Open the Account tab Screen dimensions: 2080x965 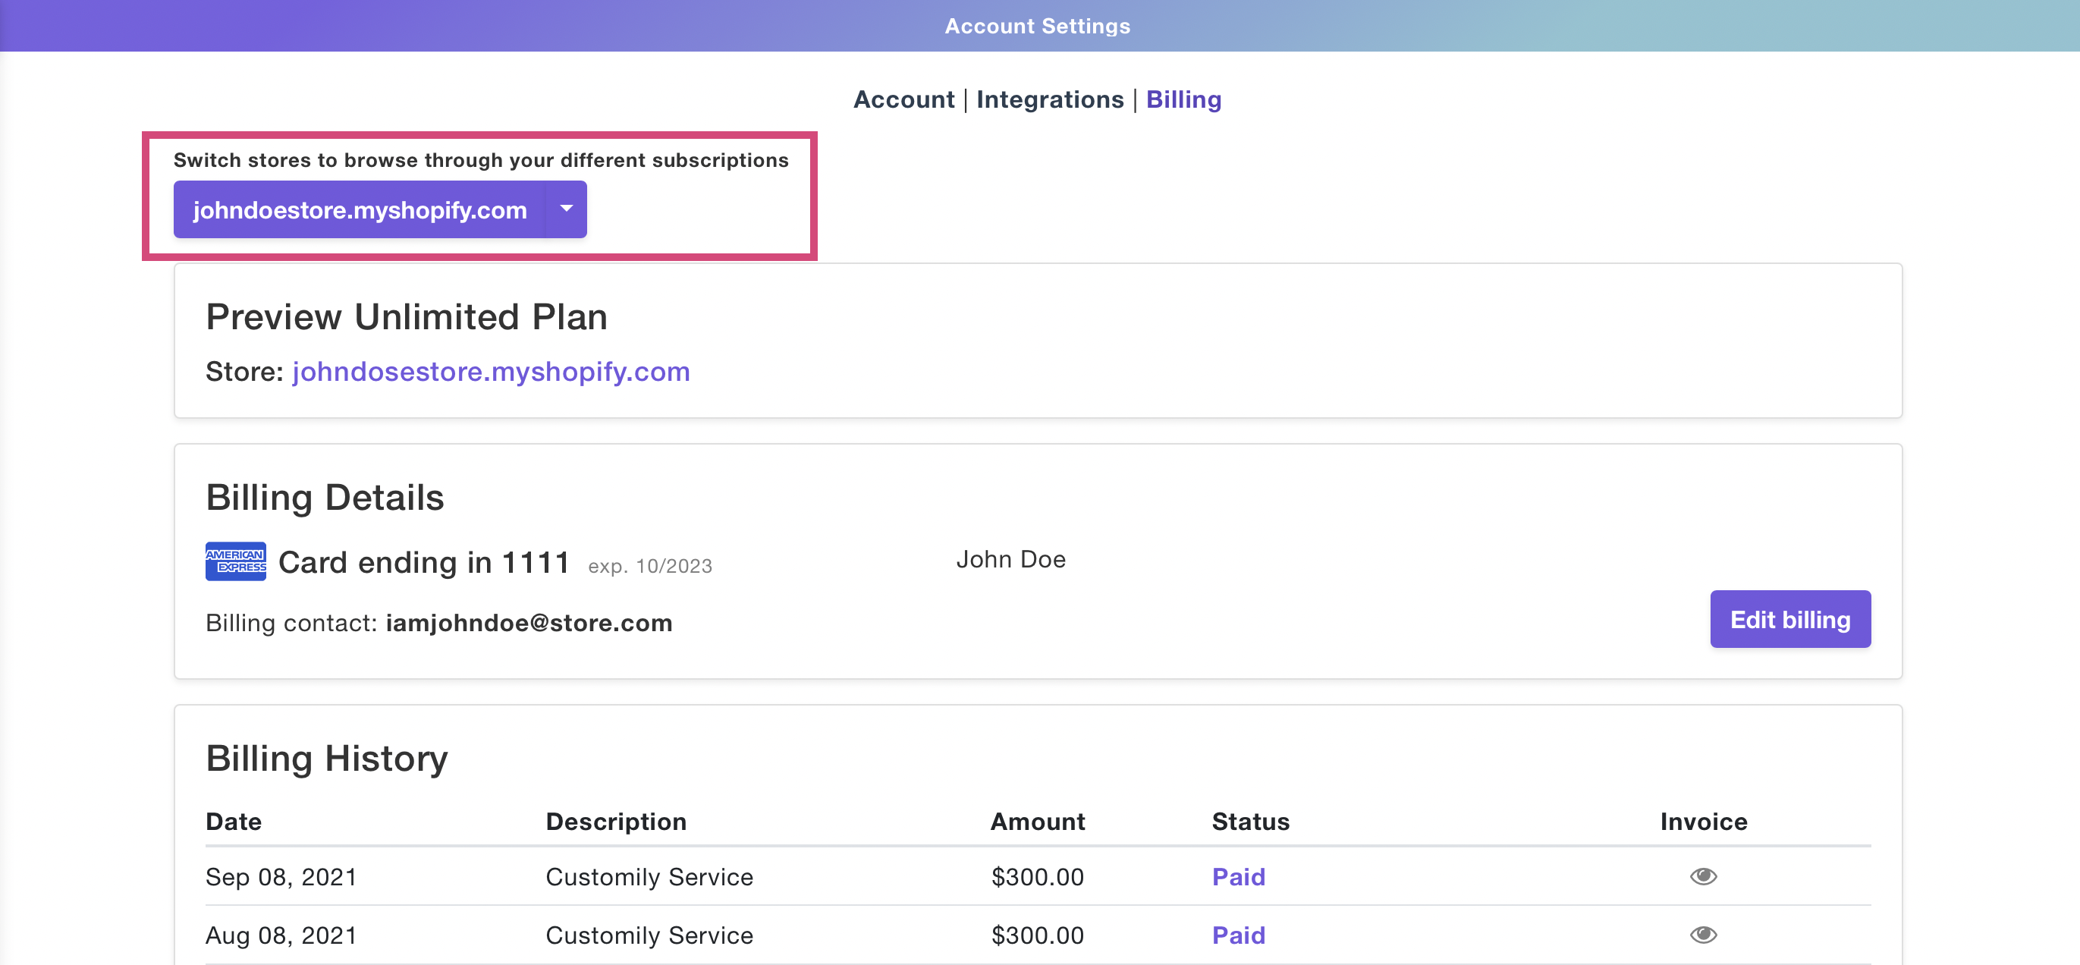click(903, 99)
